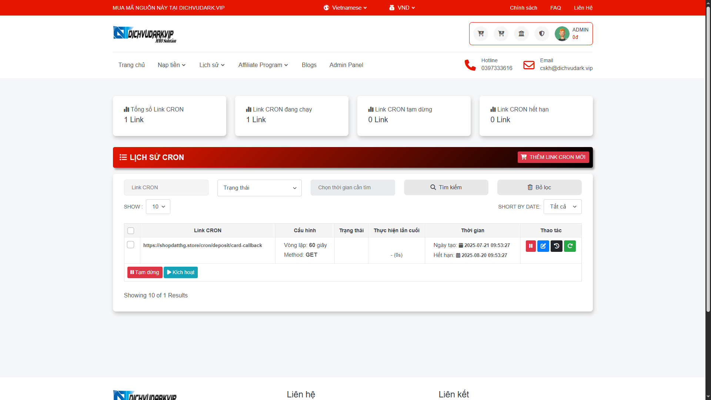Screen dimensions: 711x400
Task: Click THÊM LINK CRON MỚI button
Action: [553, 157]
